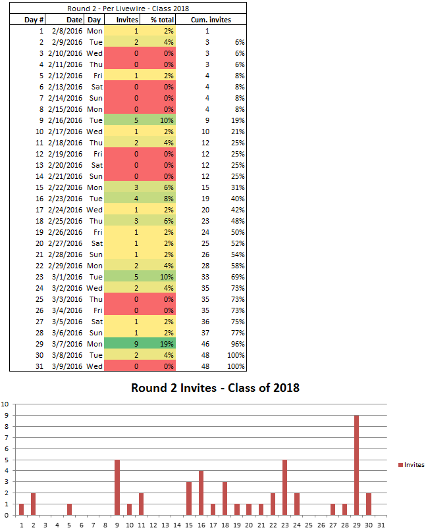The width and height of the screenshot is (426, 532).
Task: Select the 'Day #' header cell
Action: [x=33, y=20]
